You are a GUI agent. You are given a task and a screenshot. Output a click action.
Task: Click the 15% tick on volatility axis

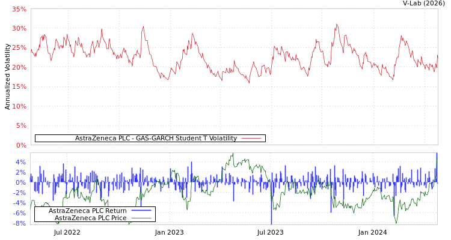(19, 87)
